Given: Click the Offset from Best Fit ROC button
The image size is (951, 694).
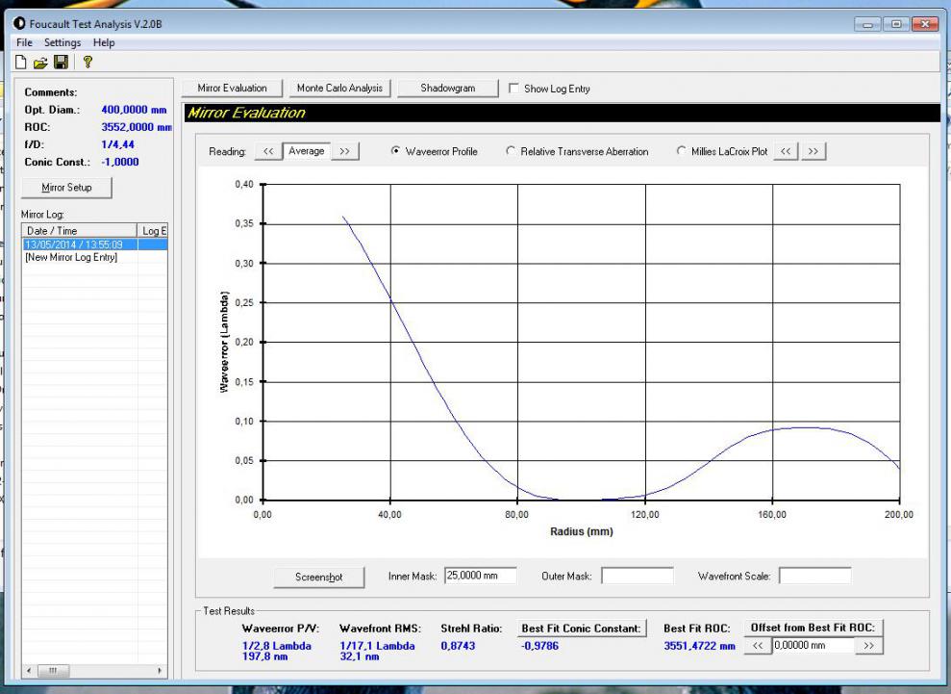Looking at the screenshot, I should [x=813, y=628].
